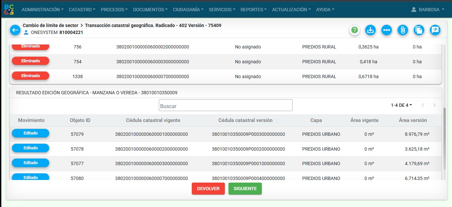Click the BCGS logo
The width and height of the screenshot is (452, 207).
pyautogui.click(x=9, y=10)
